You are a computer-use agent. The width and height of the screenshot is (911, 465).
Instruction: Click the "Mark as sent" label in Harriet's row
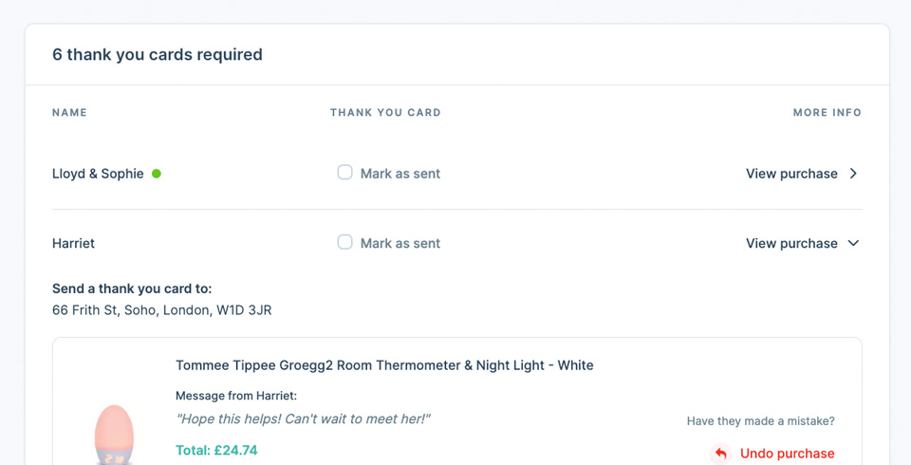[400, 243]
